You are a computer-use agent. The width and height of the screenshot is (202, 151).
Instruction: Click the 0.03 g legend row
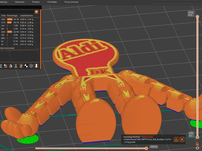[20, 44]
